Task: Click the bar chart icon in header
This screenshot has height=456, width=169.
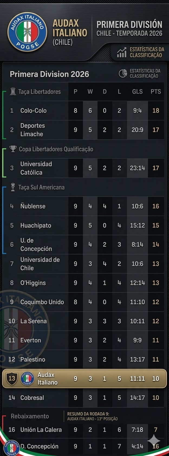Action: 122,52
